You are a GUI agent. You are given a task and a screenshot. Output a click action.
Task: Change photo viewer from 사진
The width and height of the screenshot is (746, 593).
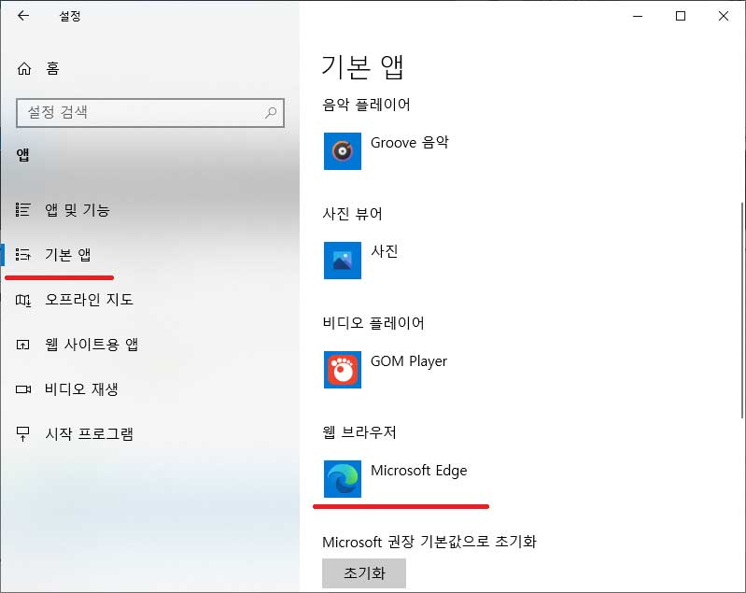coord(384,251)
